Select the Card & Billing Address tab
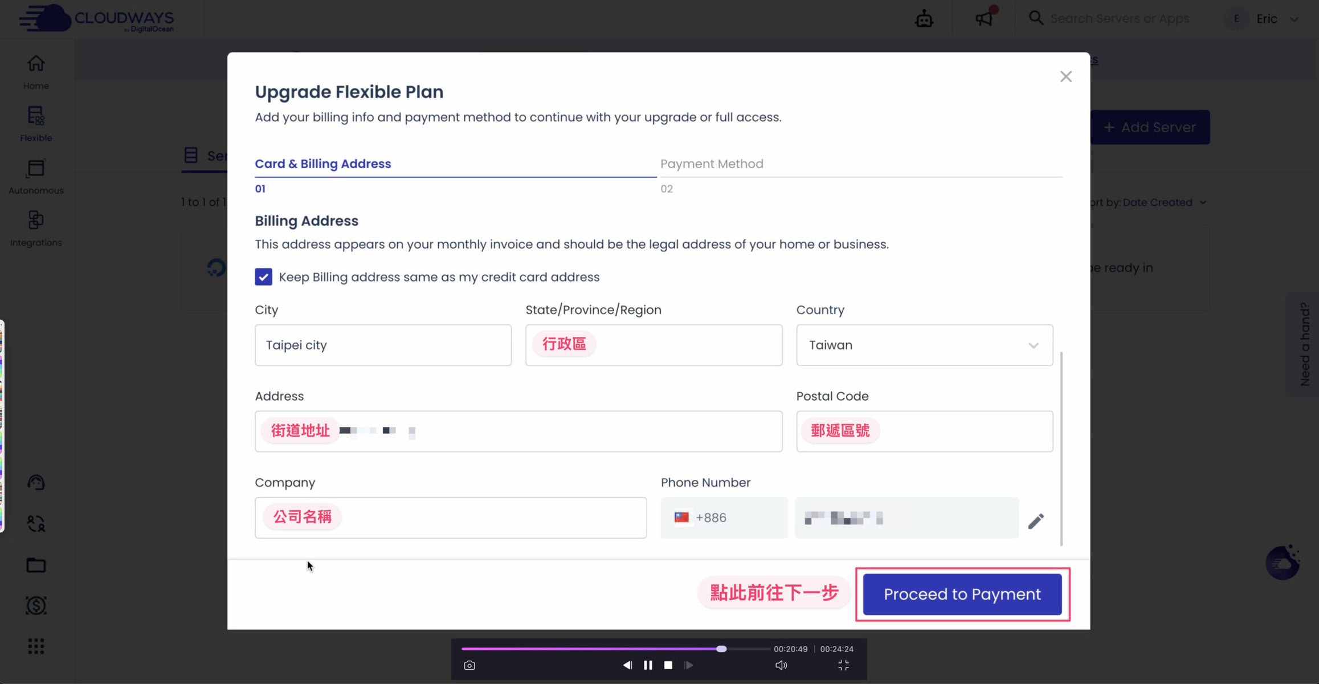The height and width of the screenshot is (684, 1319). (x=322, y=164)
